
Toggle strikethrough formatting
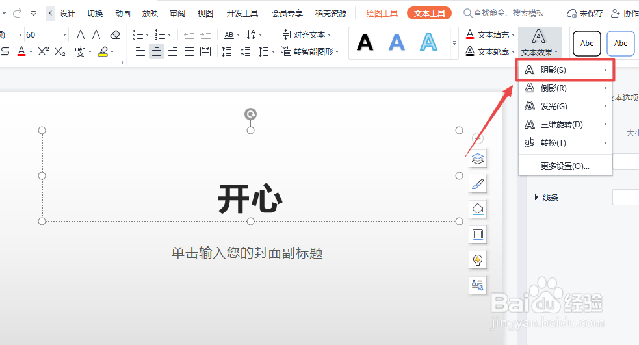5,51
